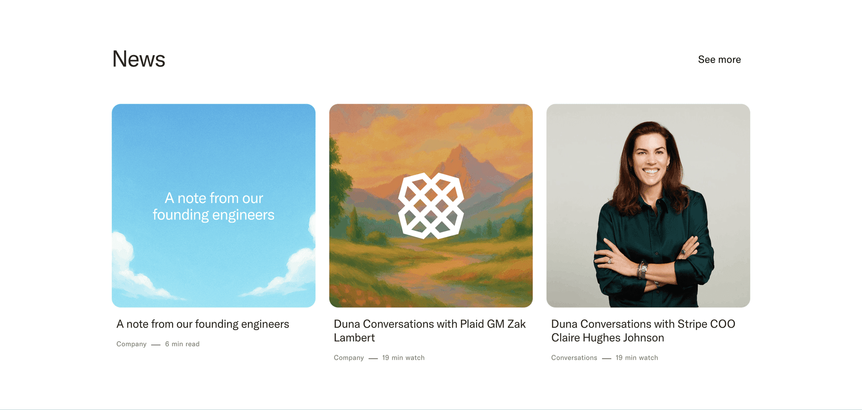Select the Company tag under founding engineers article
This screenshot has width=862, height=410.
[x=132, y=344]
